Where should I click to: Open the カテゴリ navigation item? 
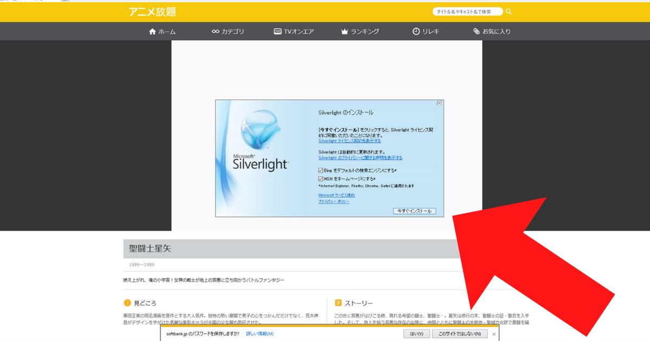[x=227, y=31]
